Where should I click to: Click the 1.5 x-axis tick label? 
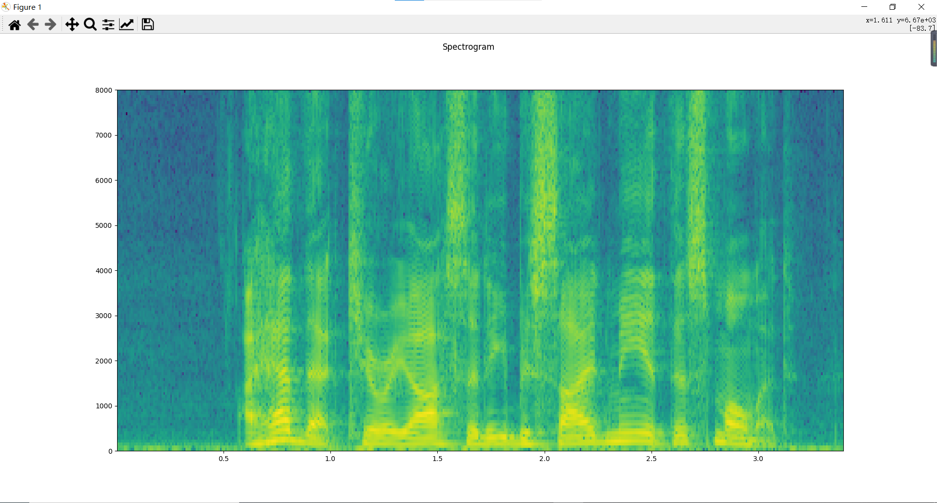pos(437,459)
